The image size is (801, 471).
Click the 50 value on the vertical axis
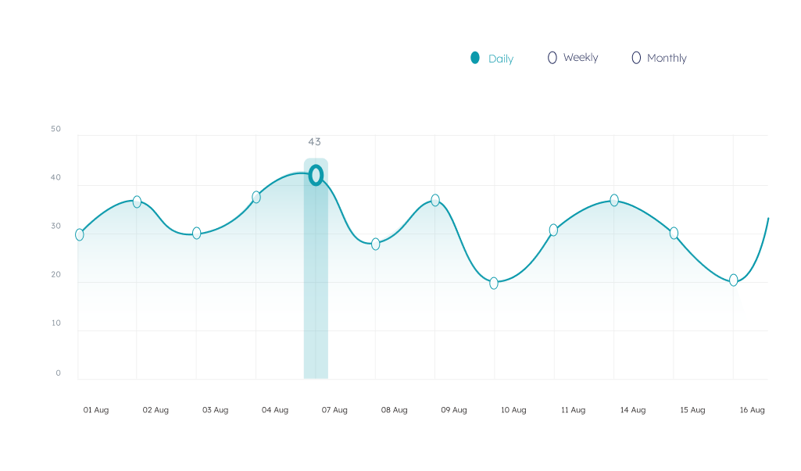tap(55, 129)
